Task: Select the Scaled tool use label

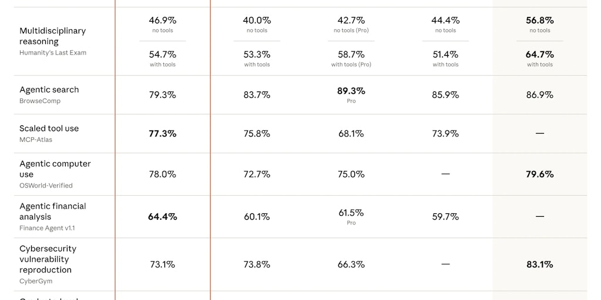Action: point(49,128)
